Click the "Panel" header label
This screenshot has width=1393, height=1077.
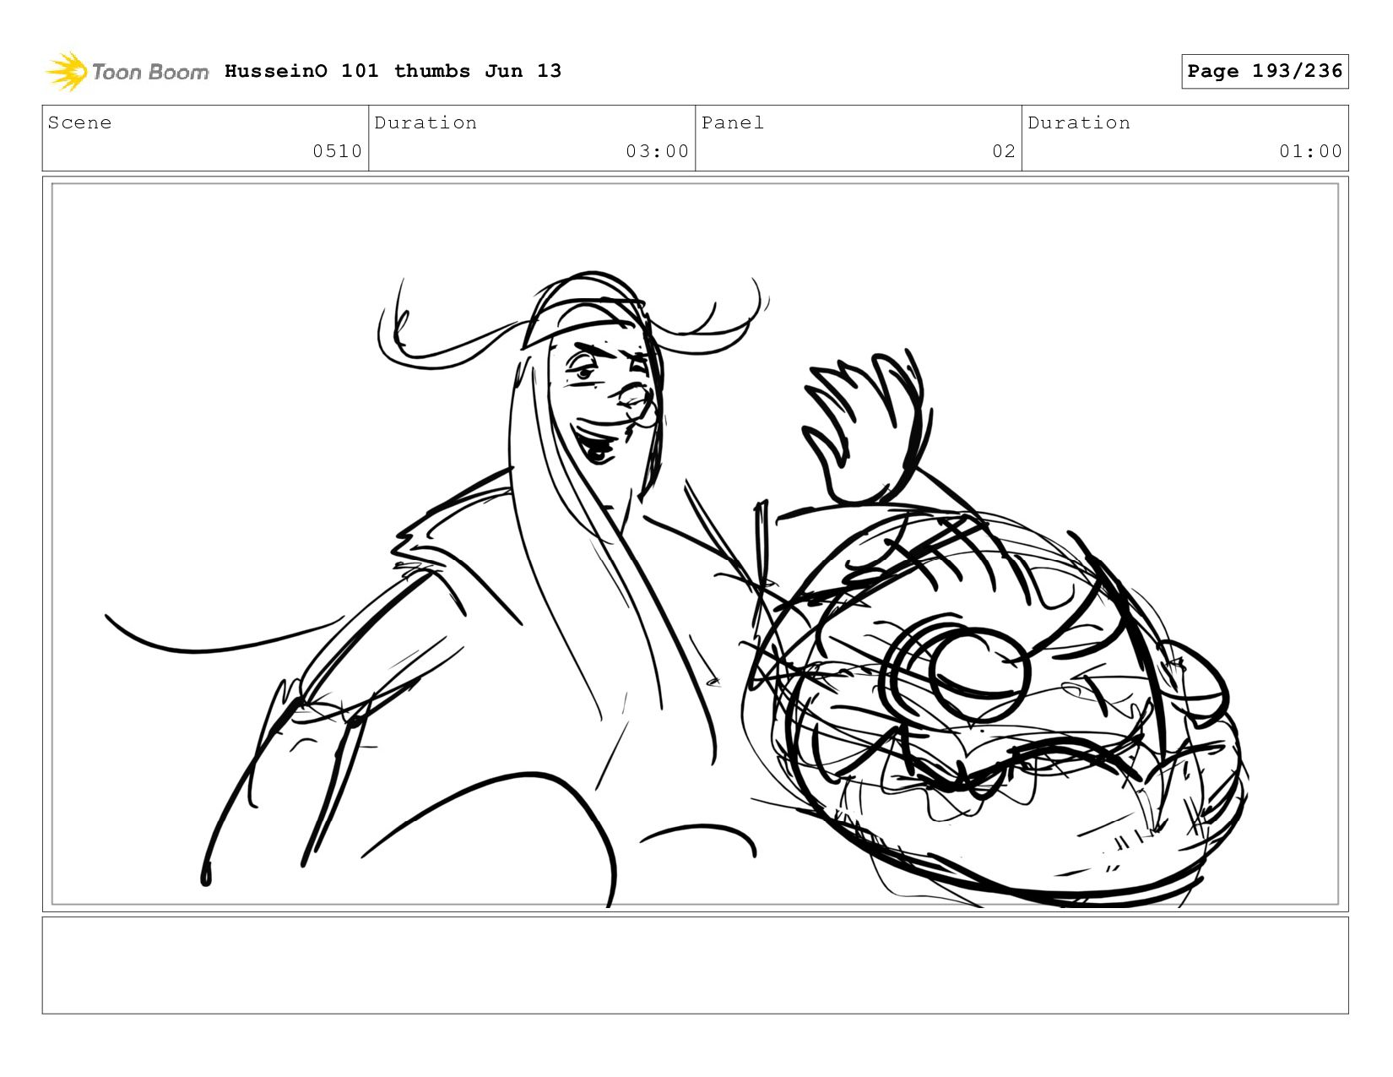click(733, 122)
